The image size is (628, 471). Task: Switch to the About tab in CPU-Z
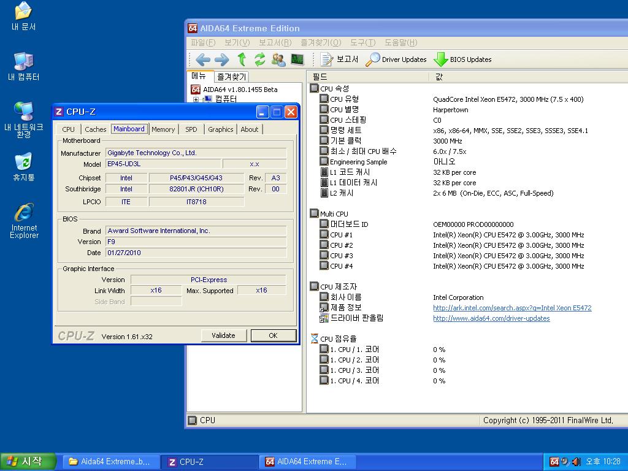pos(249,129)
